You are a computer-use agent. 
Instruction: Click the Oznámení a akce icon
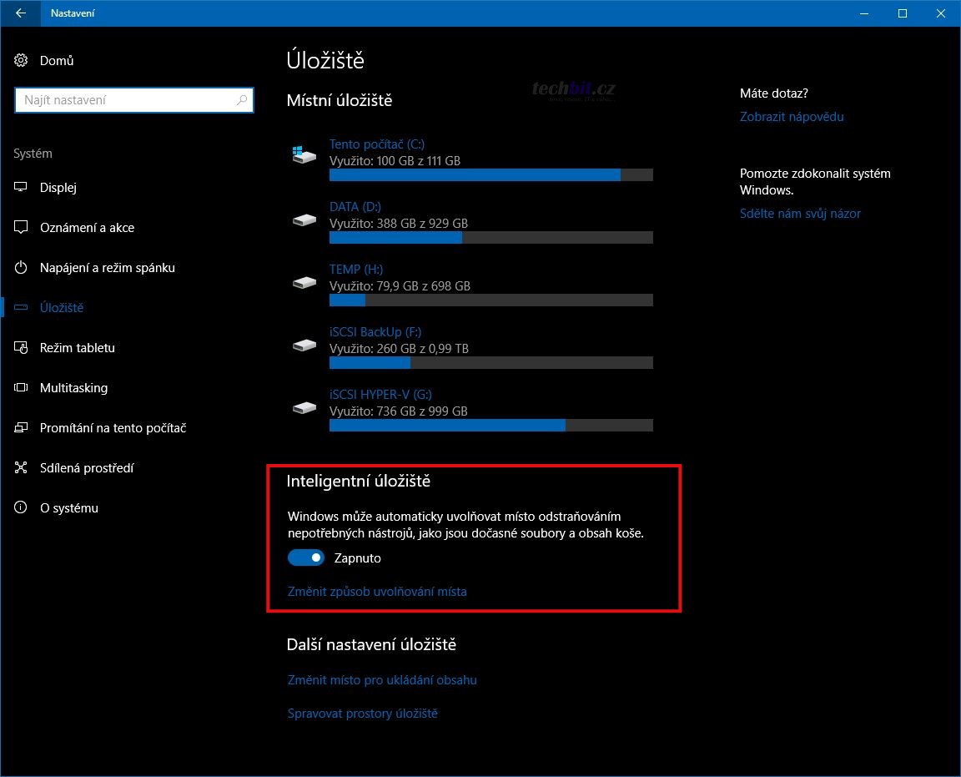tap(21, 228)
